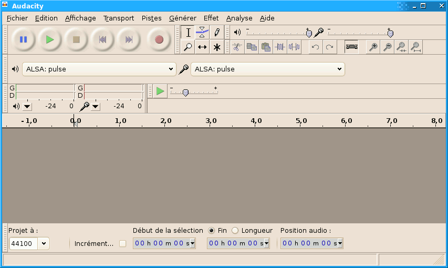Click the Stop button
Viewport: 448px width, 268px height.
(76, 39)
